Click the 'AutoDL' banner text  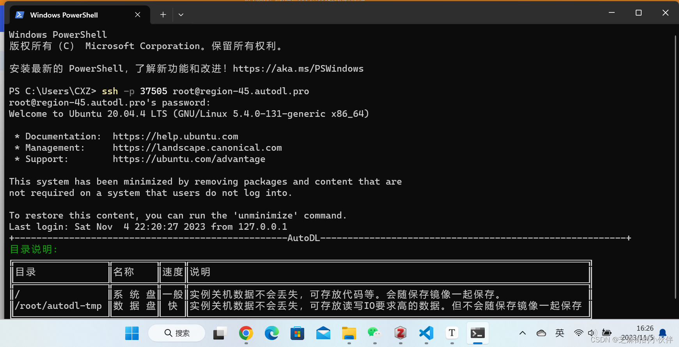pyautogui.click(x=304, y=238)
